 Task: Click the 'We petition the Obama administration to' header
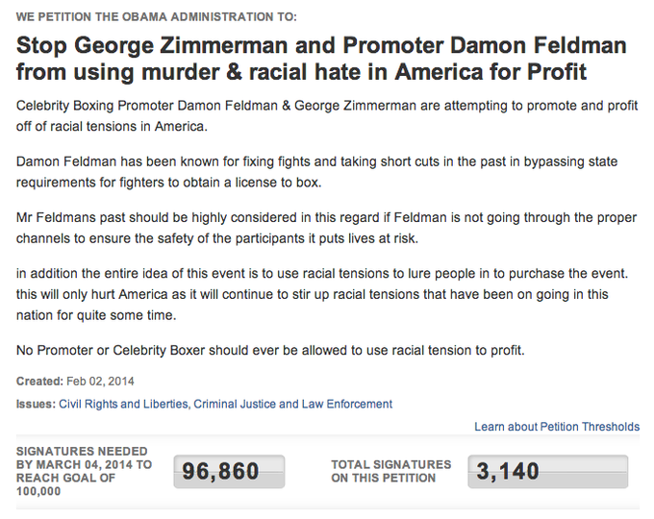click(x=157, y=16)
